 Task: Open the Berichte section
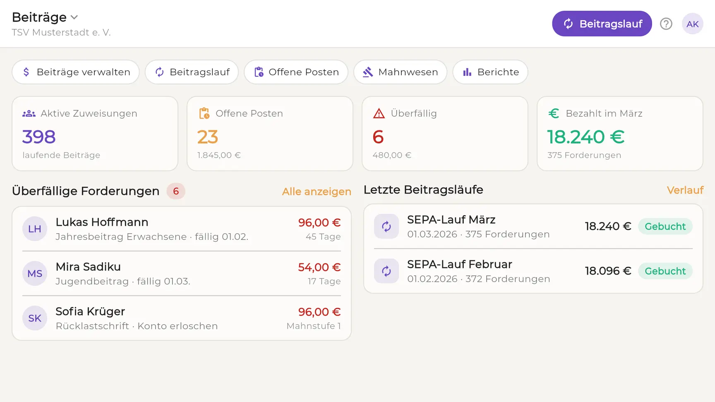tap(490, 72)
